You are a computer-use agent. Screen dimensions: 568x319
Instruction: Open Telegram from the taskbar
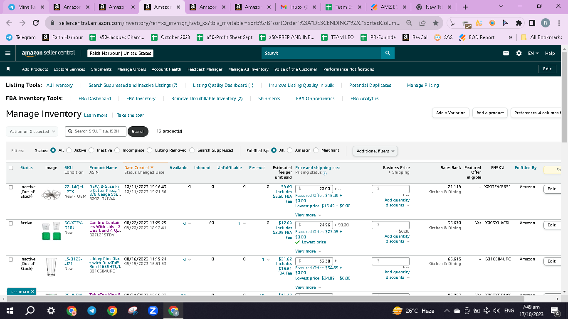point(92,311)
